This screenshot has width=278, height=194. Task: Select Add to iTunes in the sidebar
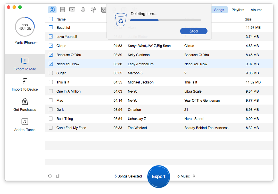[x=25, y=125]
